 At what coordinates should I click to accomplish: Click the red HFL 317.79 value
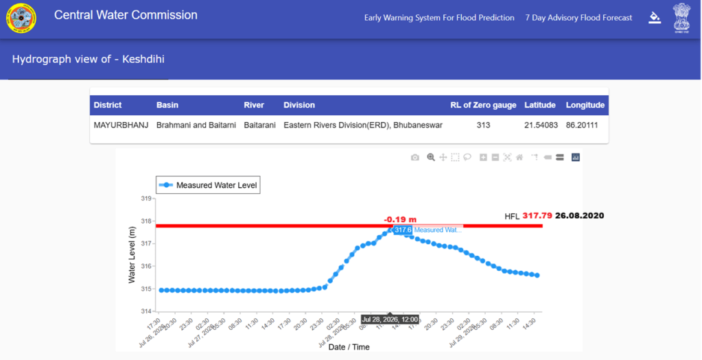[x=537, y=216]
